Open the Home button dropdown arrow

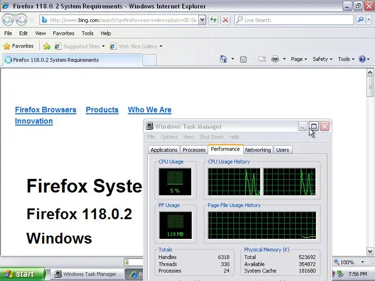click(x=232, y=59)
